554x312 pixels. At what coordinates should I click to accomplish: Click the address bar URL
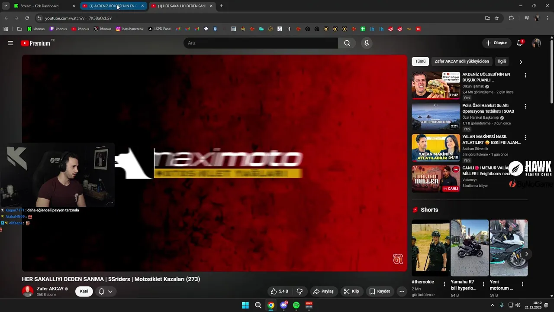pos(78,18)
